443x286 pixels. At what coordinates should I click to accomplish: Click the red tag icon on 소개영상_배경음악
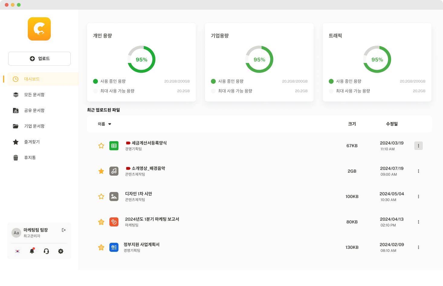tap(128, 168)
